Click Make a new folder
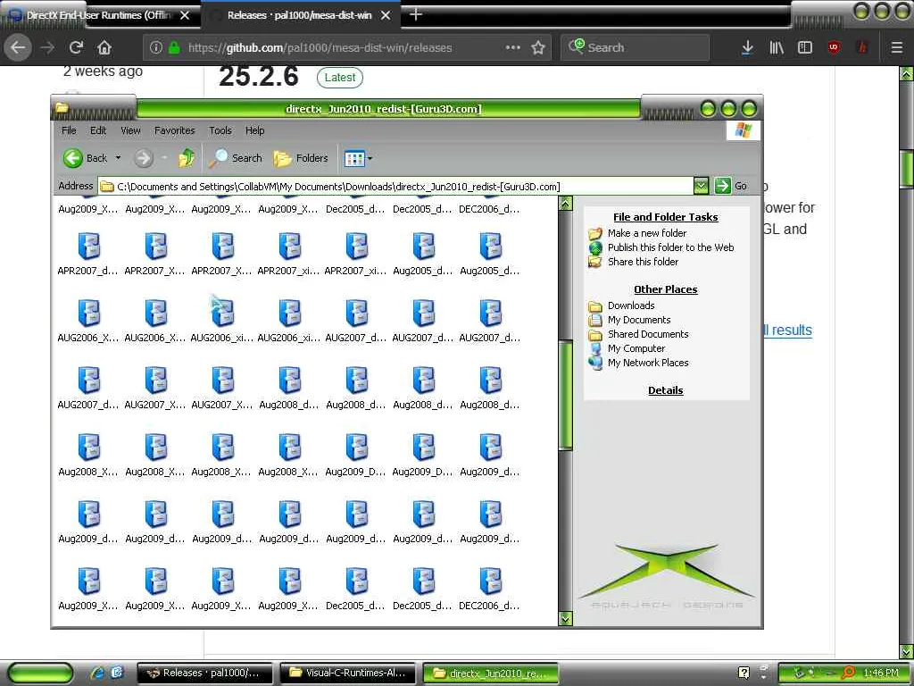The height and width of the screenshot is (686, 914). pyautogui.click(x=646, y=233)
